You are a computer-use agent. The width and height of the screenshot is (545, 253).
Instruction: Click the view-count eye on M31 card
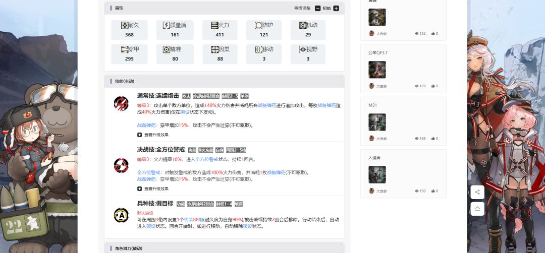tap(417, 139)
